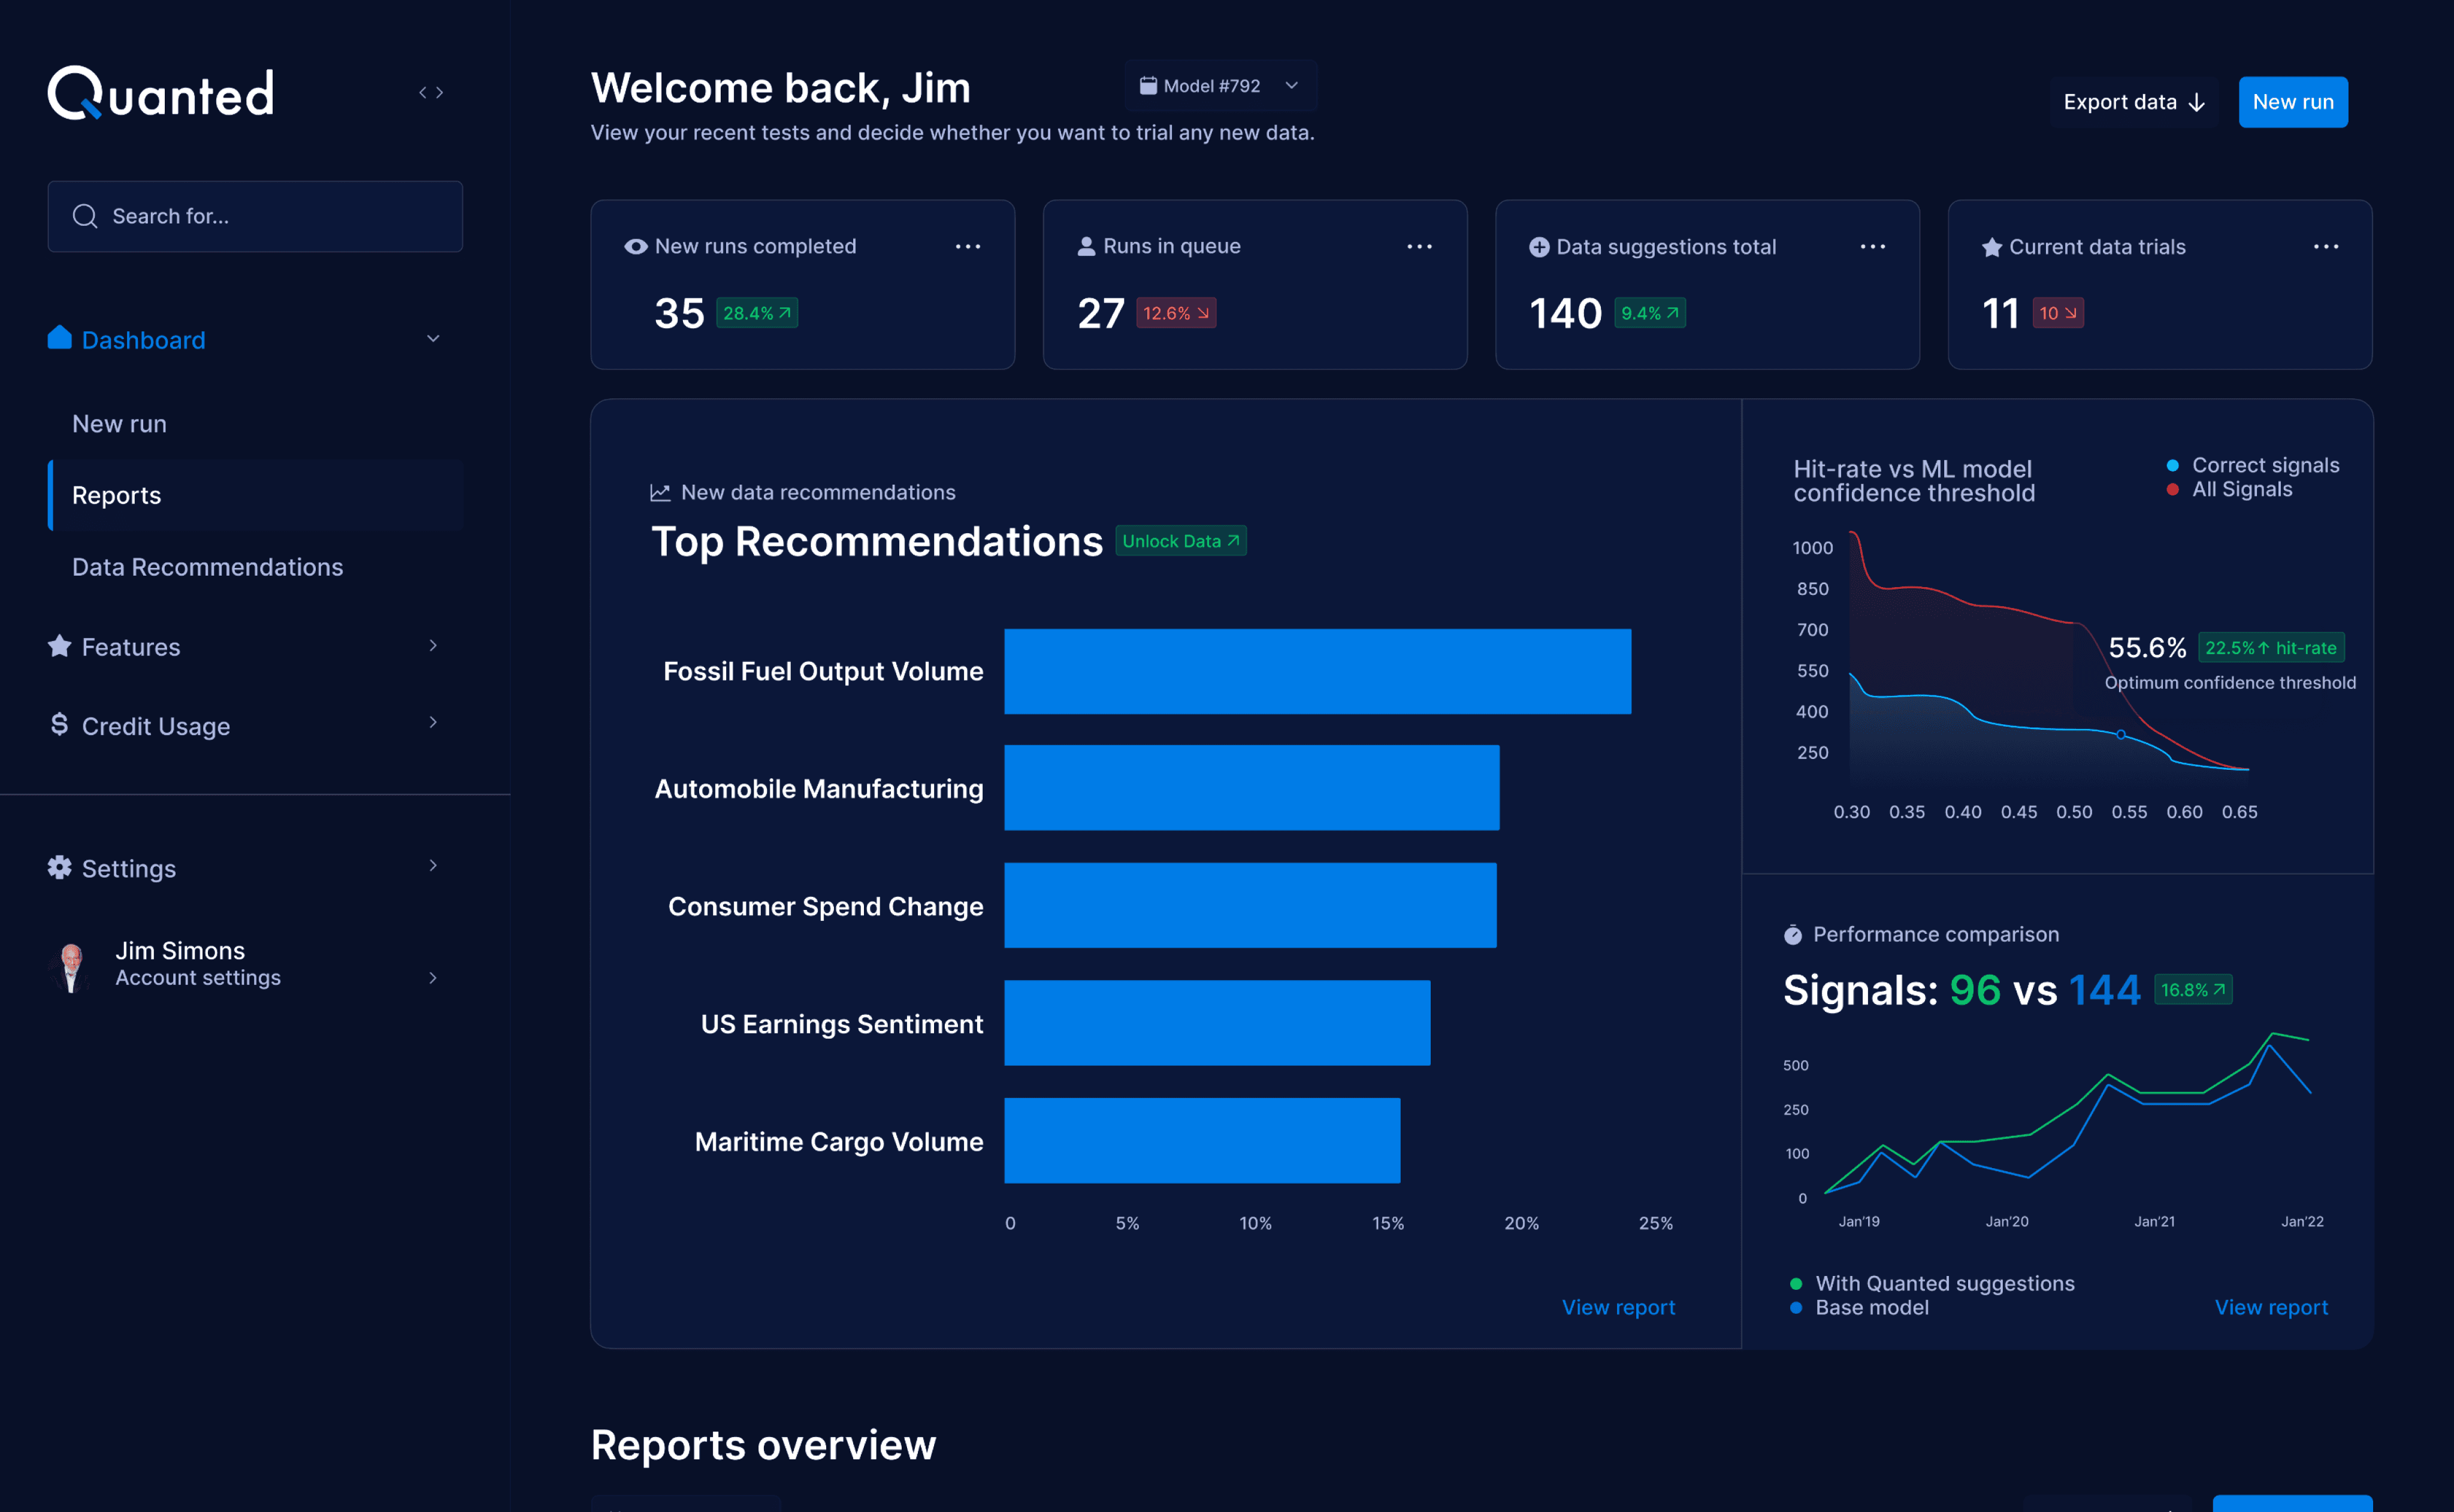
Task: Click the blue New run button
Action: (x=2293, y=102)
